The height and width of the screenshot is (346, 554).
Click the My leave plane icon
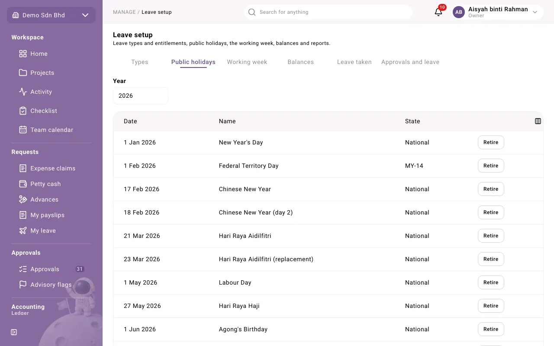(x=23, y=231)
